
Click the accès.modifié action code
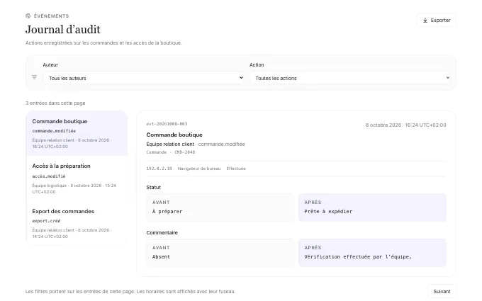click(49, 176)
